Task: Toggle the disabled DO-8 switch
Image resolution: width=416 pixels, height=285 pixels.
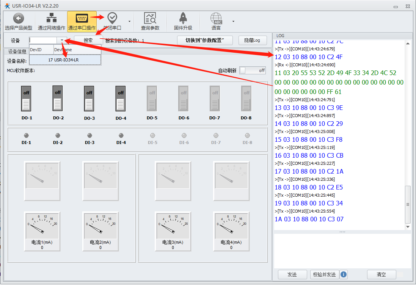Action: [246, 99]
